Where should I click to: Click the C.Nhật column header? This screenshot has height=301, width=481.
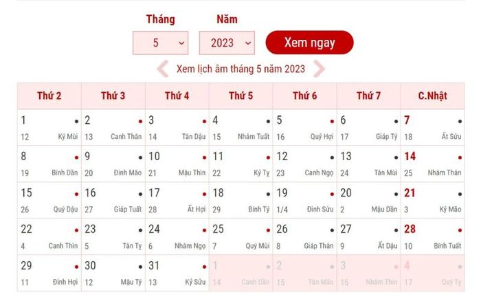coord(432,96)
